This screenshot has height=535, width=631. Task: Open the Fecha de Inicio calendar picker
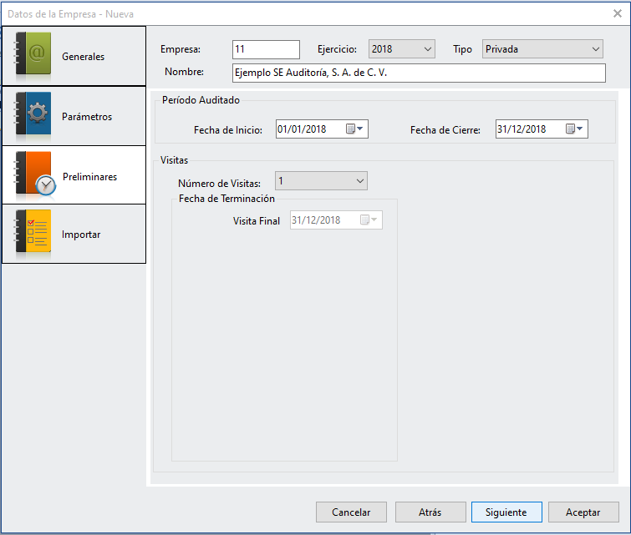[x=355, y=129]
